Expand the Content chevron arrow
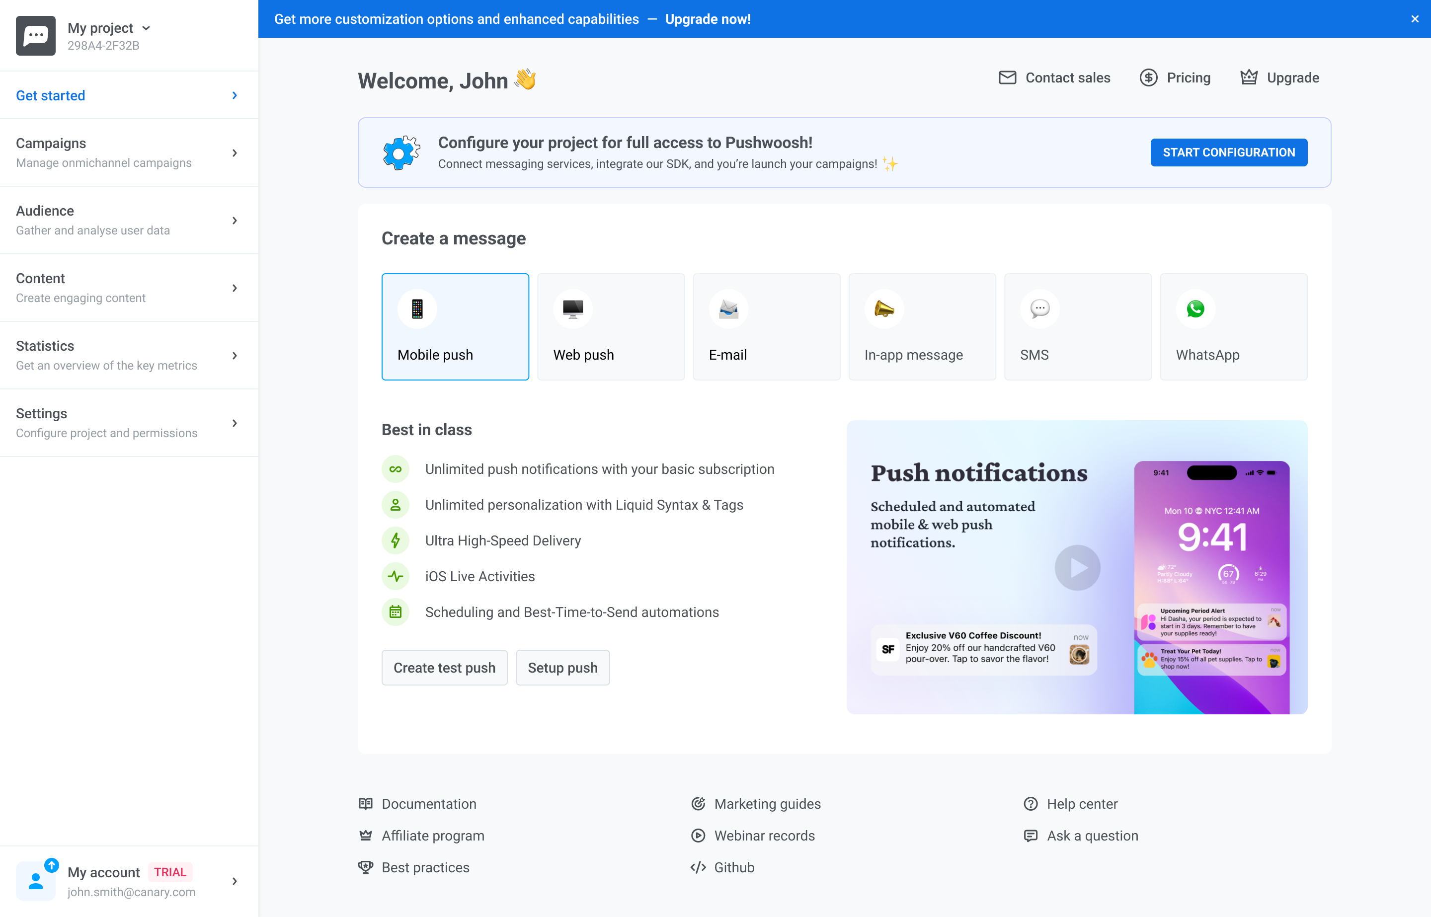 235,288
